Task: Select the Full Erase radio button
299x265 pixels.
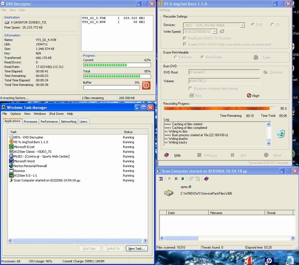Action: [x=175, y=57]
